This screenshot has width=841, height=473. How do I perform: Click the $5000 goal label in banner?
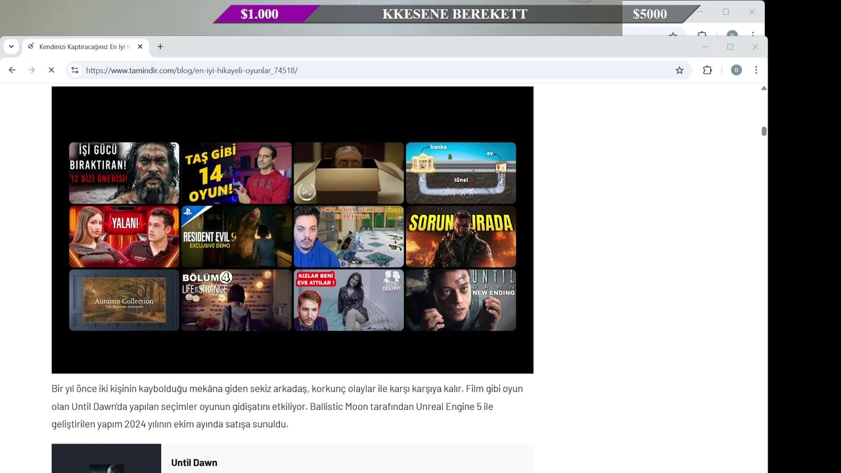[x=650, y=14]
